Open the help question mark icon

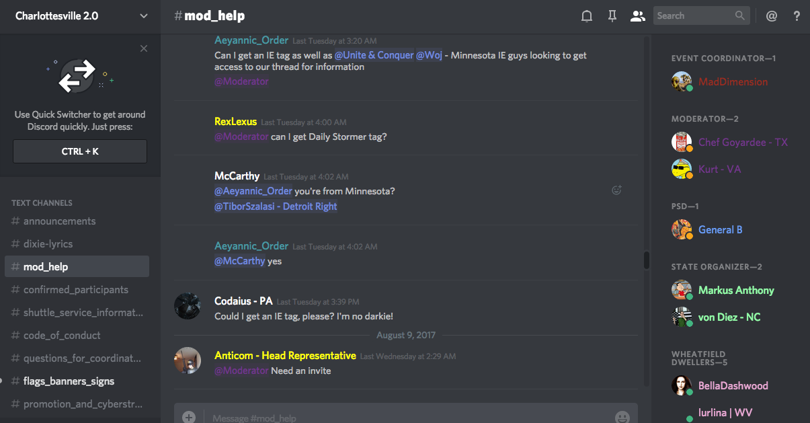click(797, 16)
